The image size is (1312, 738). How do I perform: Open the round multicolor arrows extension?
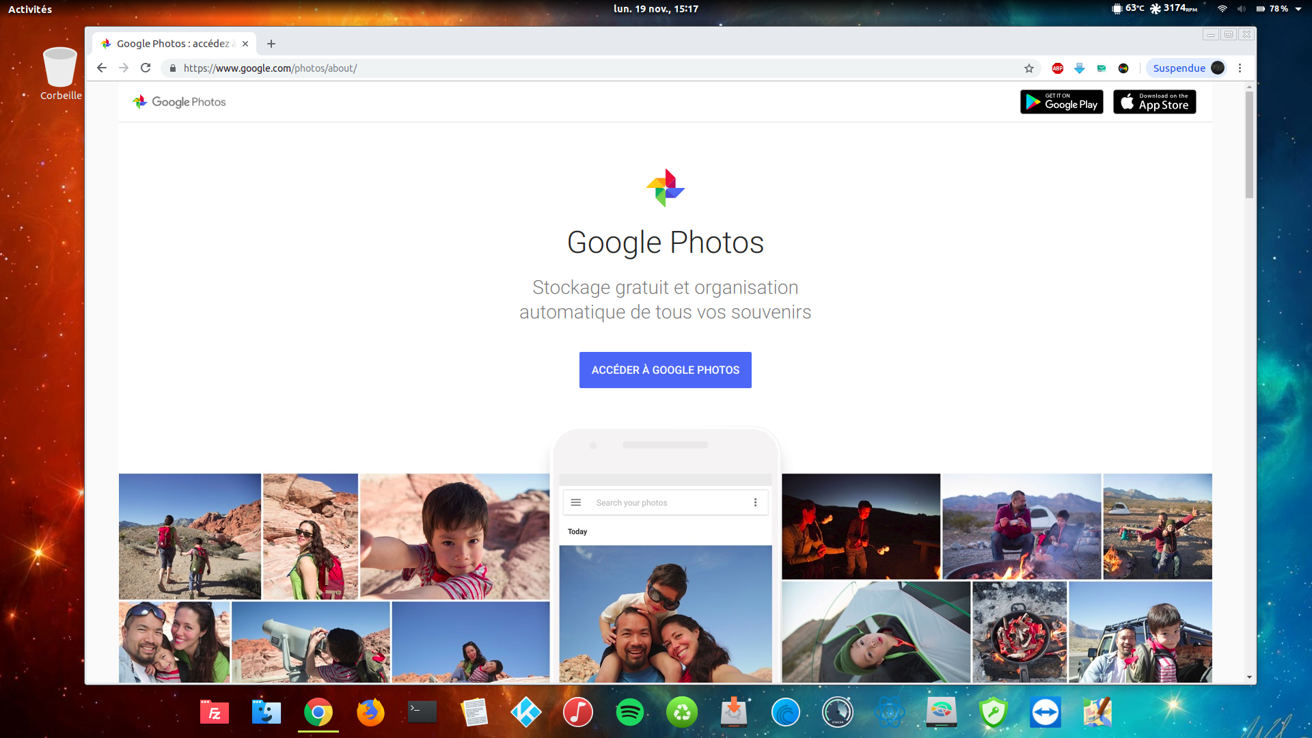(x=1123, y=68)
